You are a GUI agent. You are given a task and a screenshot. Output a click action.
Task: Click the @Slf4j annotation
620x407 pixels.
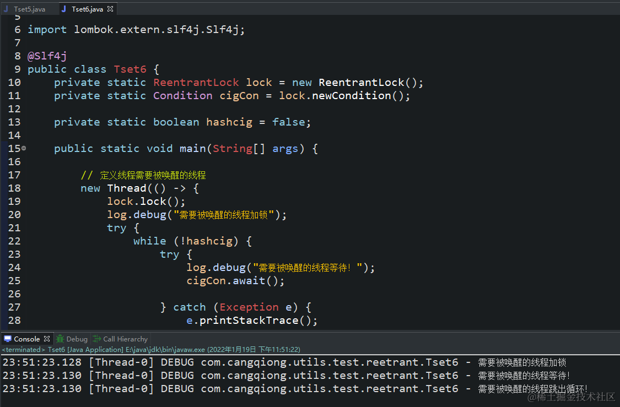coord(47,56)
